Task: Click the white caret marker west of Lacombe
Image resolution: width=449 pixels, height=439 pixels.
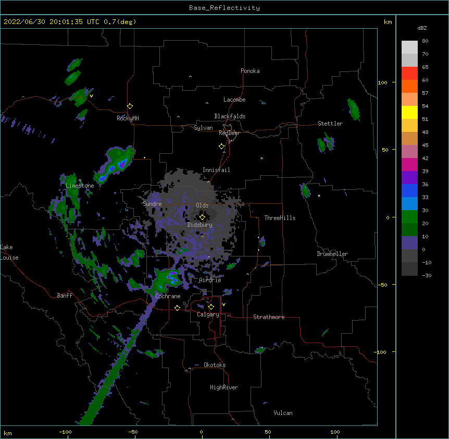Action: click(x=207, y=103)
